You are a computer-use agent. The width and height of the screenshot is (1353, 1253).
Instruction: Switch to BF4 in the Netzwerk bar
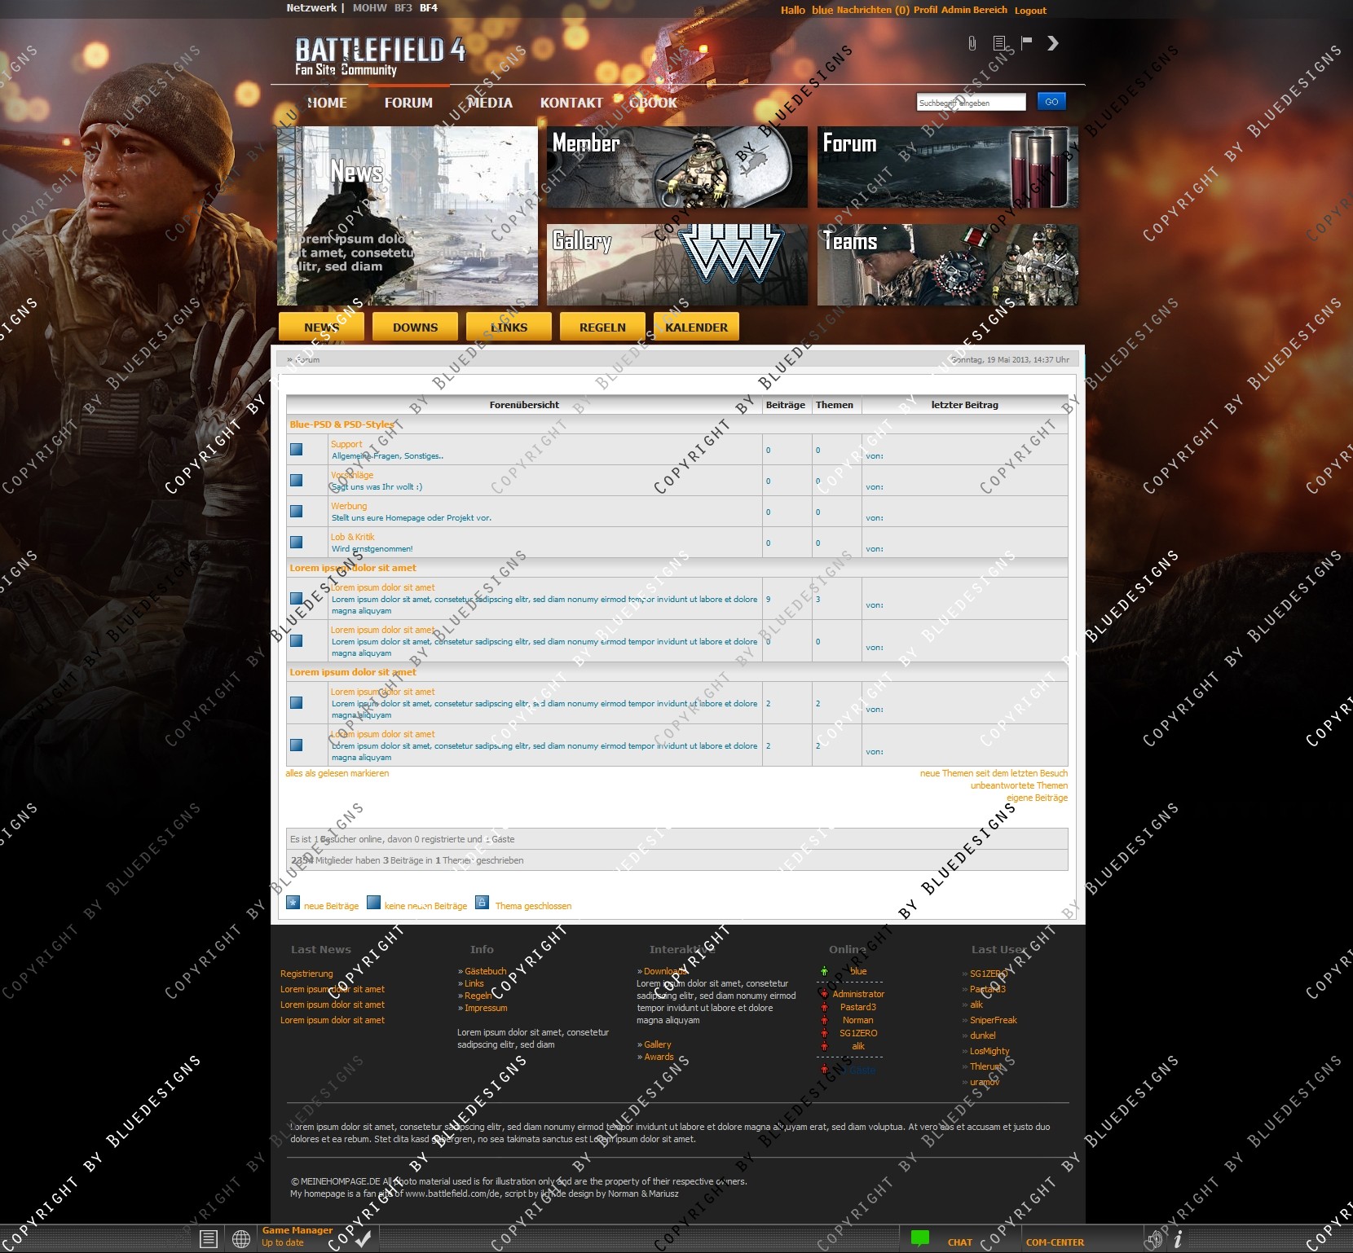click(429, 8)
